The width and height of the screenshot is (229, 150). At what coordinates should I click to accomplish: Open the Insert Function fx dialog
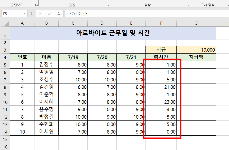coord(59,14)
